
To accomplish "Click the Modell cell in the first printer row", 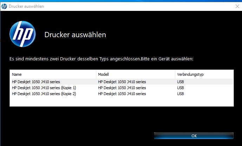I will coord(122,82).
